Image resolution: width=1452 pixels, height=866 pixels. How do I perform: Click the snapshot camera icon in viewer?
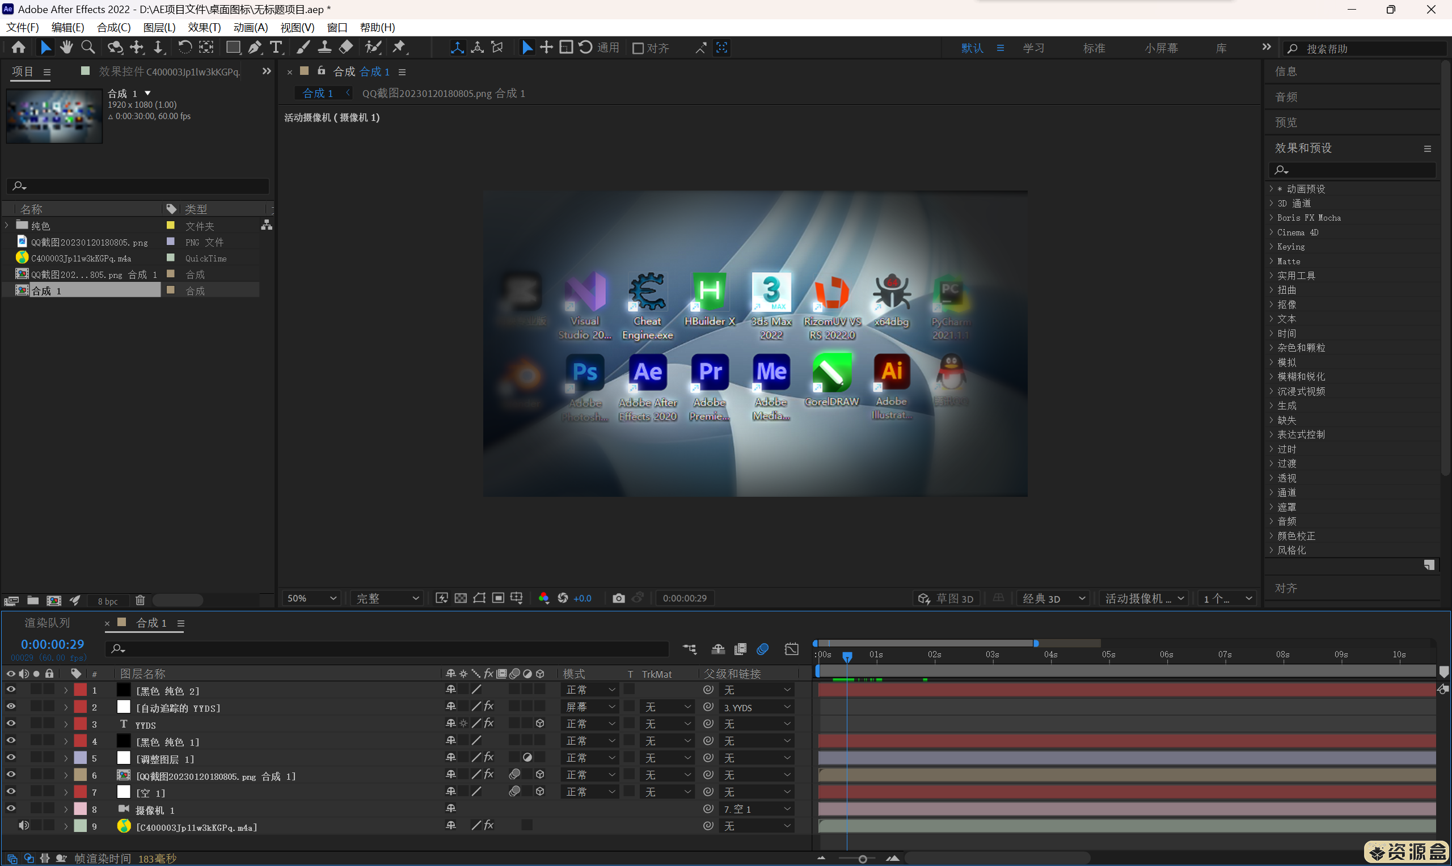click(619, 598)
